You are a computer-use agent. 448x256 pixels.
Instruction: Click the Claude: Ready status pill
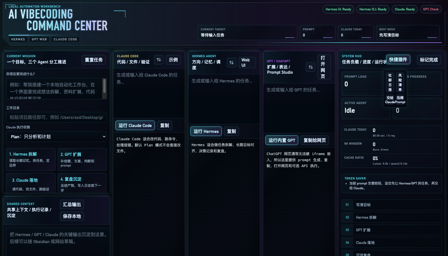[405, 9]
